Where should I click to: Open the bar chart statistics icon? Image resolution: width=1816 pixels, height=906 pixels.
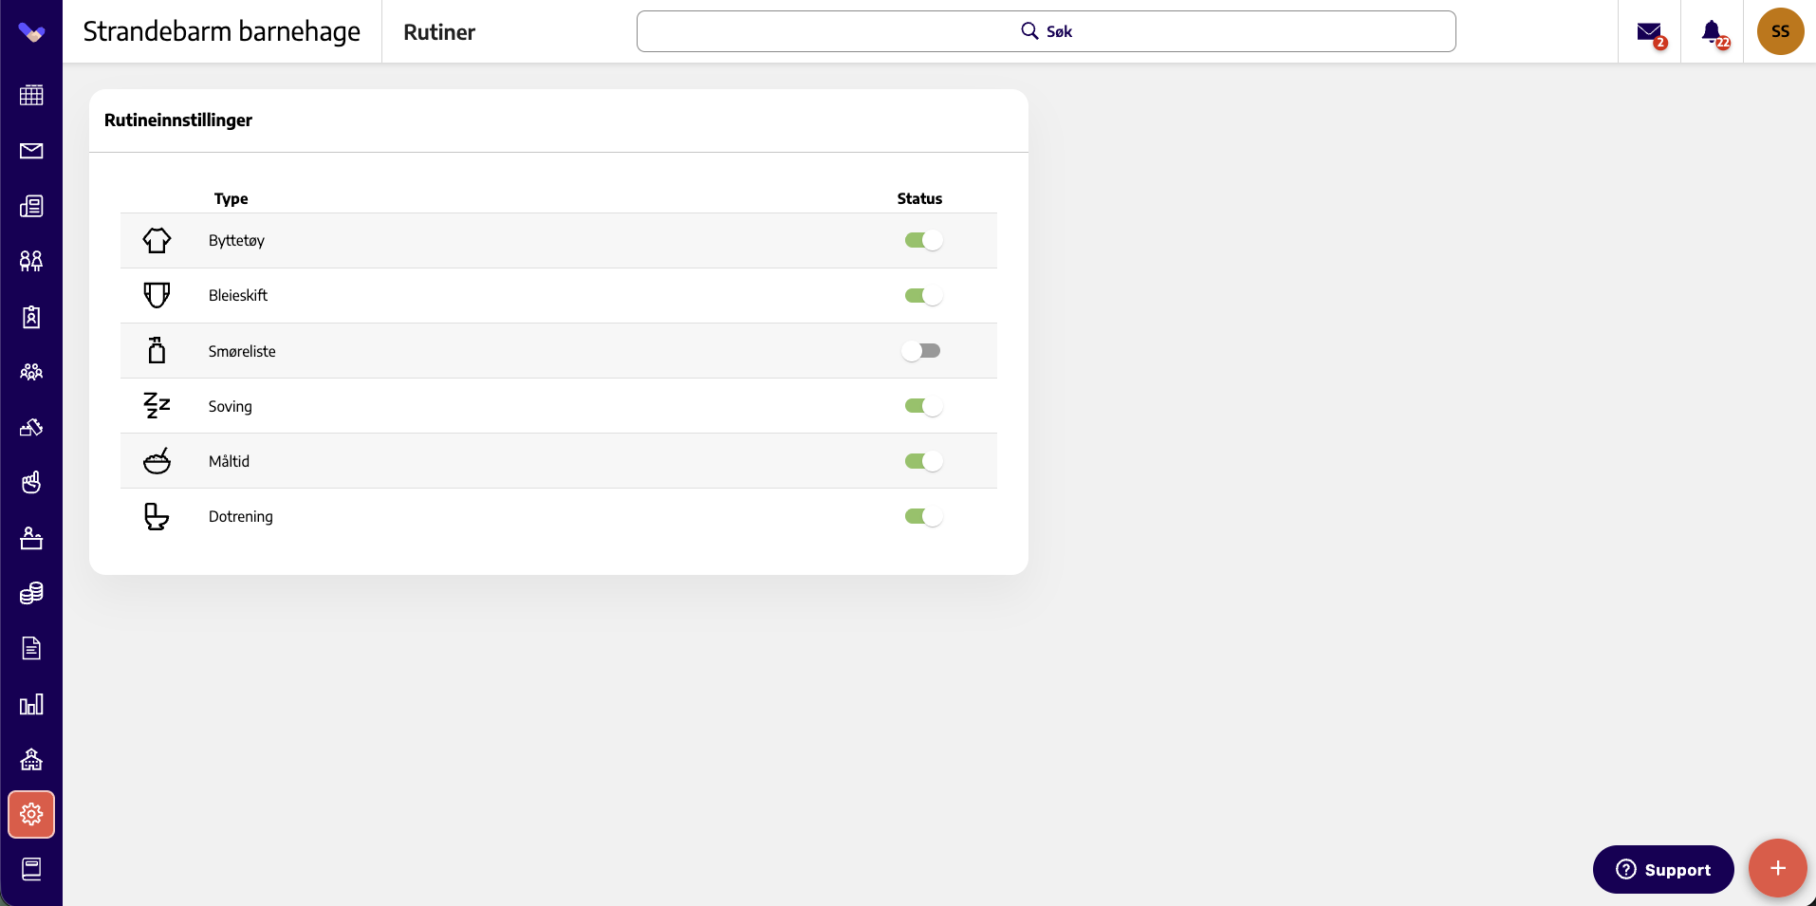[31, 704]
